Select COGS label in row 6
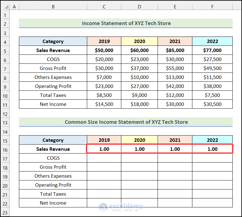Image resolution: width=242 pixels, height=217 pixels. [53, 59]
